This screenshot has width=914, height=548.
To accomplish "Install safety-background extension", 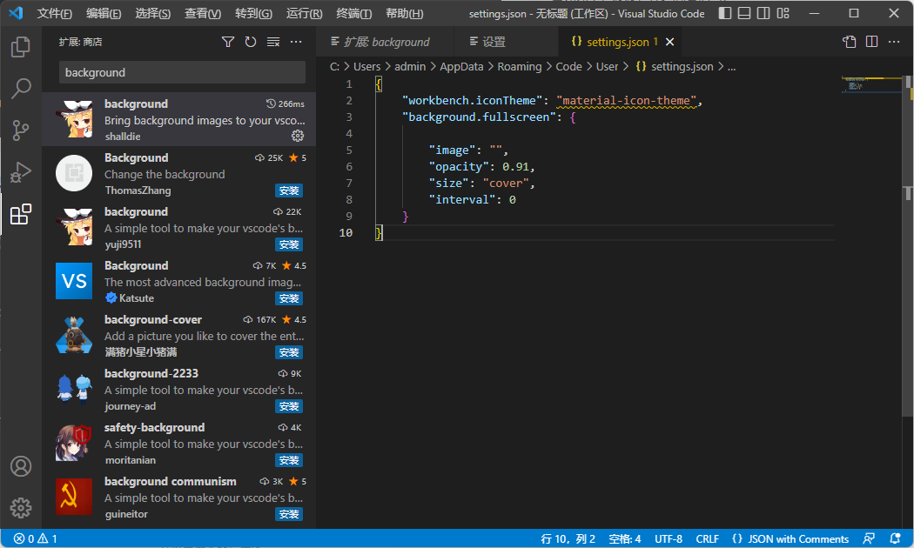I will [x=288, y=460].
